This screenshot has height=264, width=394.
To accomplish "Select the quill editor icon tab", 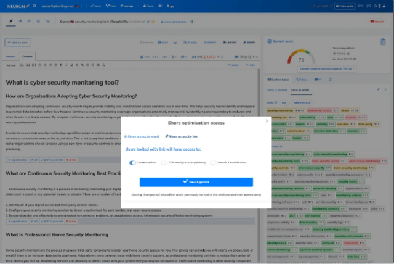I will (x=11, y=22).
